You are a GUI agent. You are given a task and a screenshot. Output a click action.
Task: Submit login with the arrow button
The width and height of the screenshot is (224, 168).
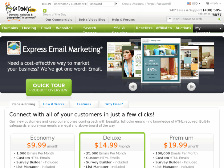click(x=116, y=4)
